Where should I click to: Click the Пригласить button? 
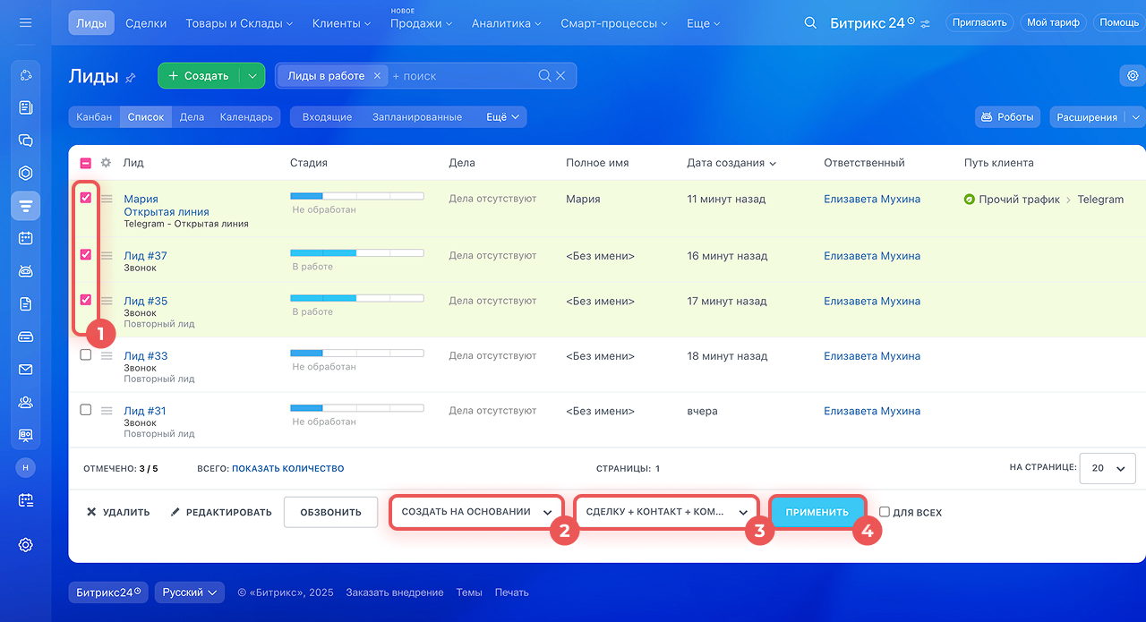979,22
